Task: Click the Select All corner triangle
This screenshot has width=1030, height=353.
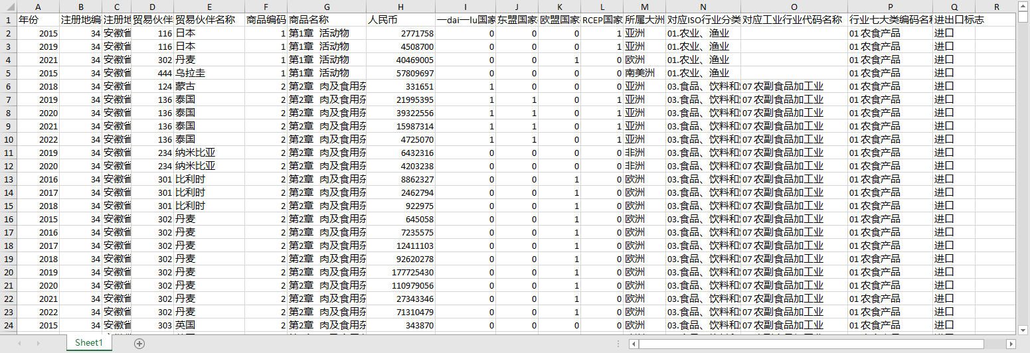Action: [8, 7]
